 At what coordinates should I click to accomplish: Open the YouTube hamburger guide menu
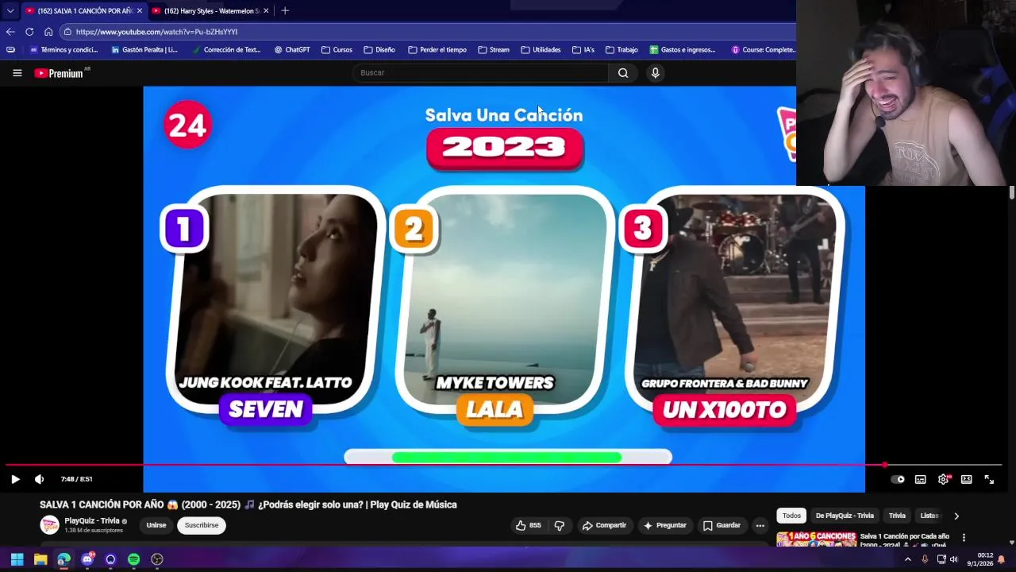coord(17,72)
